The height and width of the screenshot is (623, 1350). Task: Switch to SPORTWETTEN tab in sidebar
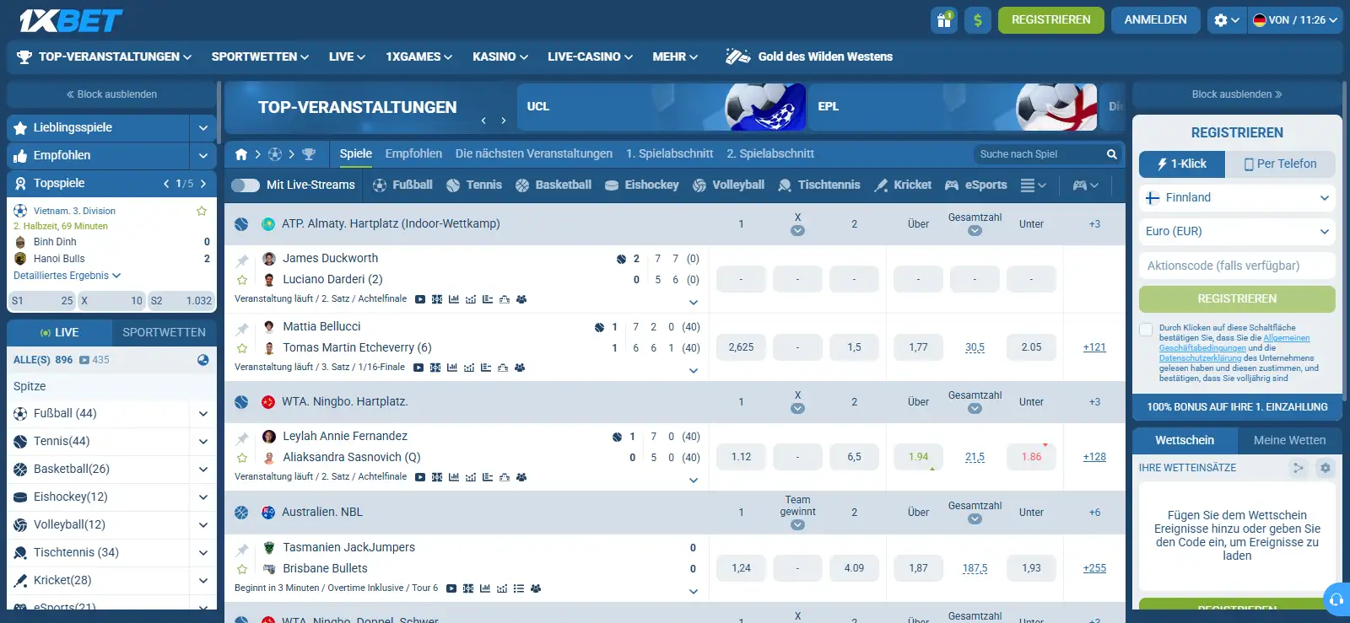pos(164,333)
